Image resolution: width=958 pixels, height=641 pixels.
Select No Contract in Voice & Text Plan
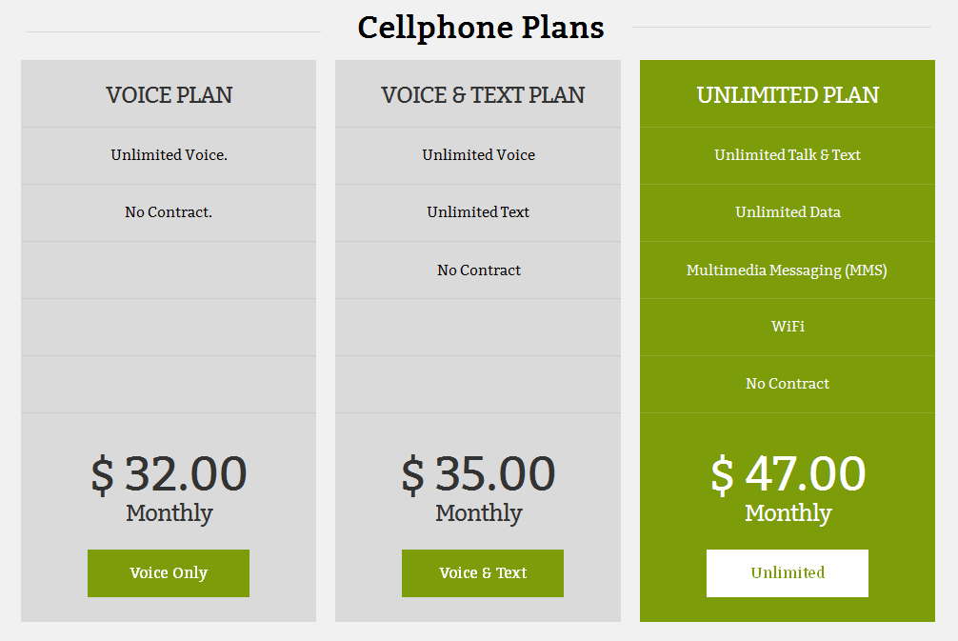pyautogui.click(x=479, y=270)
